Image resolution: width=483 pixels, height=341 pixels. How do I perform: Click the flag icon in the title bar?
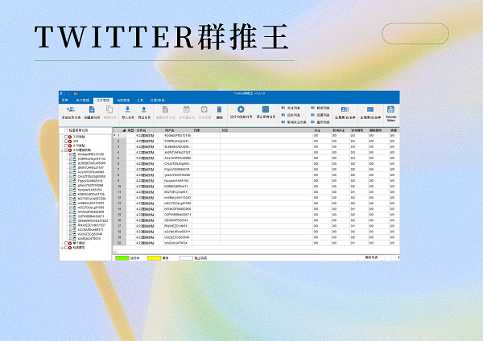point(76,93)
